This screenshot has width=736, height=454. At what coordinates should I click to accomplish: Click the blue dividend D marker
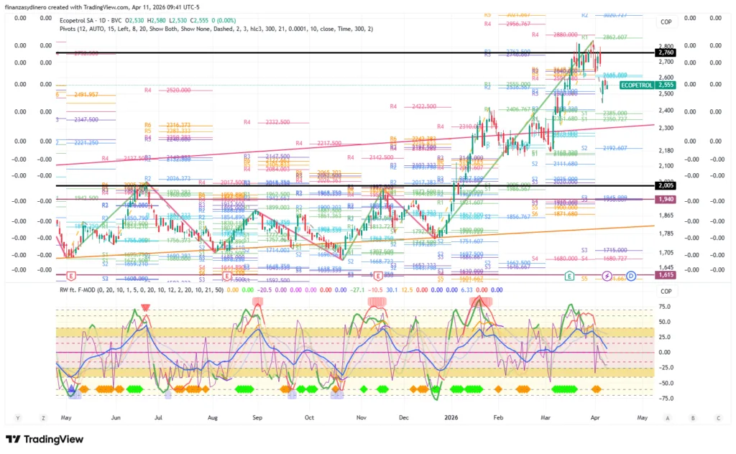[x=630, y=276]
